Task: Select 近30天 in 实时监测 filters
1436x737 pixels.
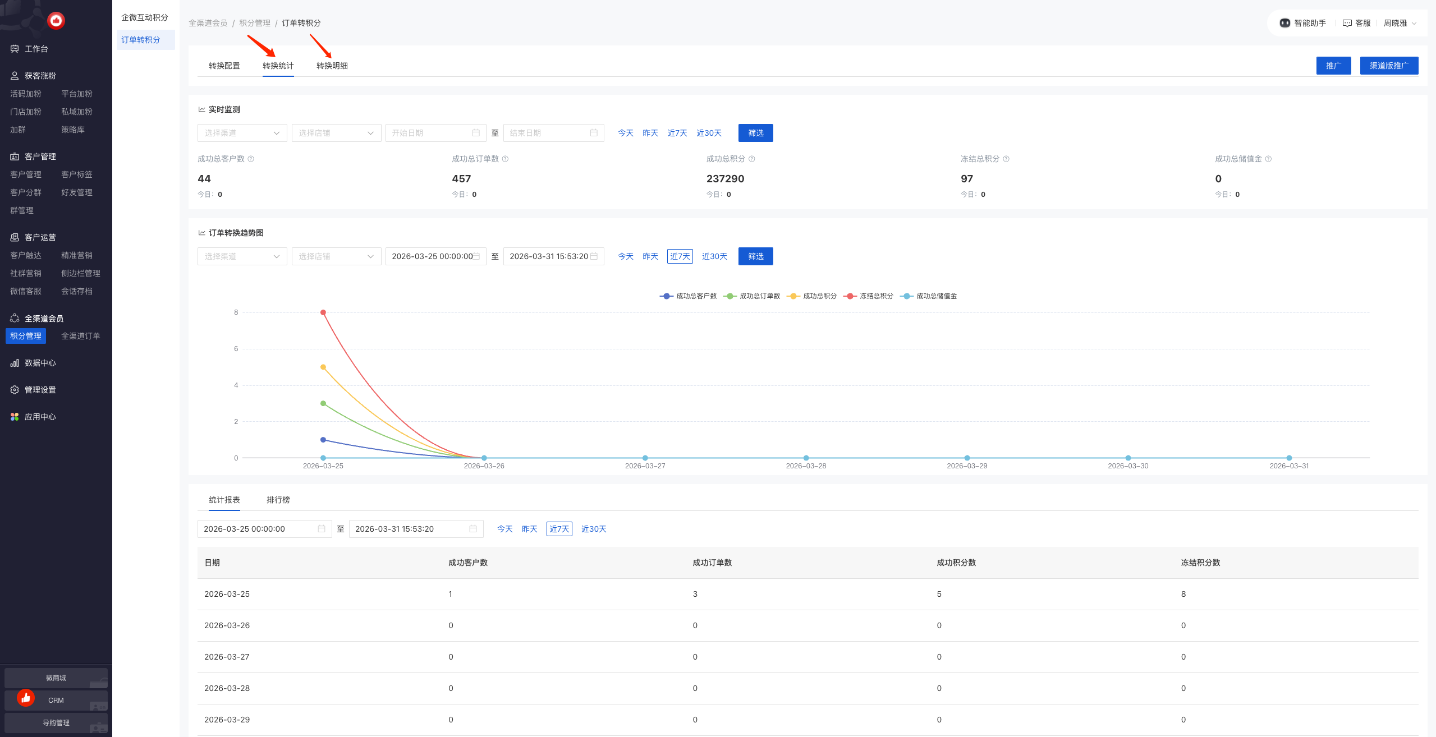Action: 708,133
